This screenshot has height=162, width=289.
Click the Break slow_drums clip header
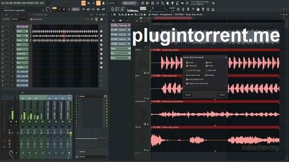pyautogui.click(x=215, y=50)
